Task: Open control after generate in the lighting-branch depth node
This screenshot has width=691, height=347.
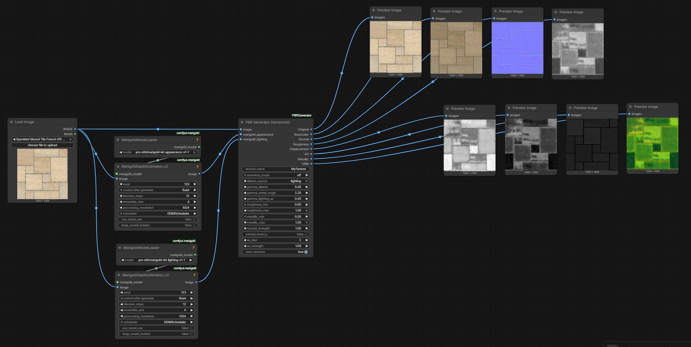Action: click(x=157, y=298)
